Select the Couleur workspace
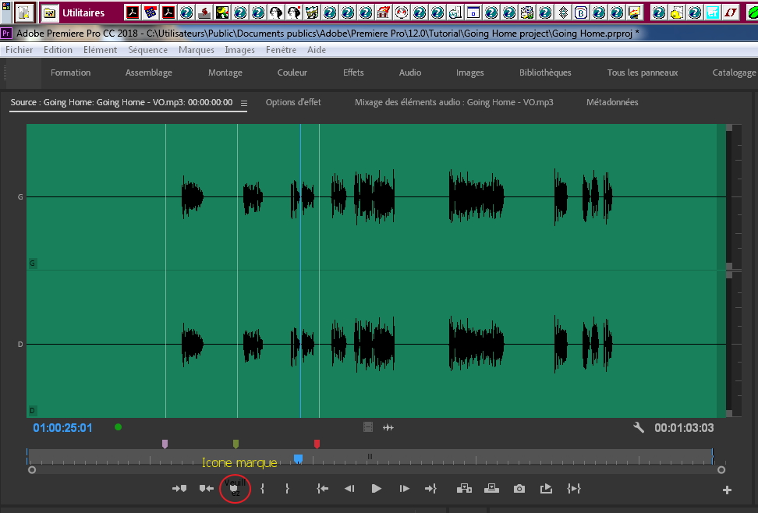Screen dimensions: 758x513 point(292,73)
